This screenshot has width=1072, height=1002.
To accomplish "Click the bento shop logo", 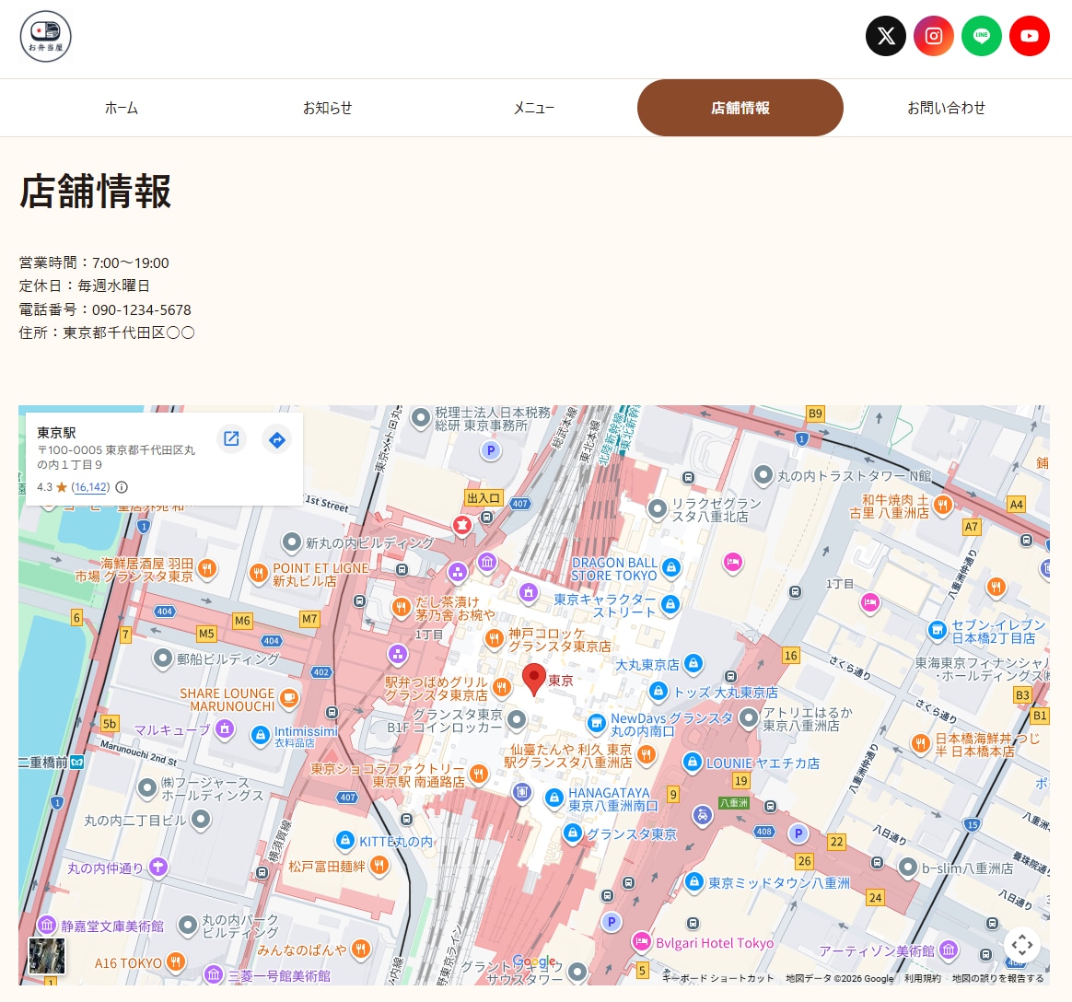I will (x=45, y=36).
